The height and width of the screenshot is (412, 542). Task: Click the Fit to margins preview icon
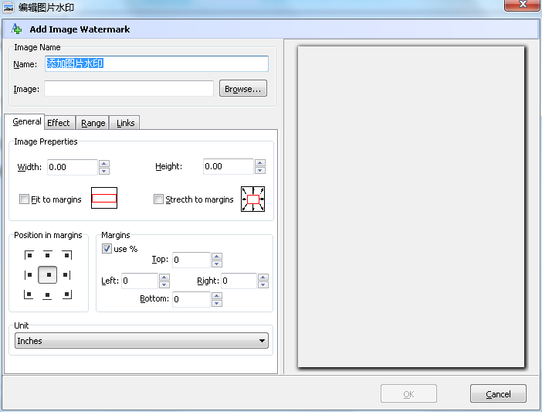pos(104,199)
